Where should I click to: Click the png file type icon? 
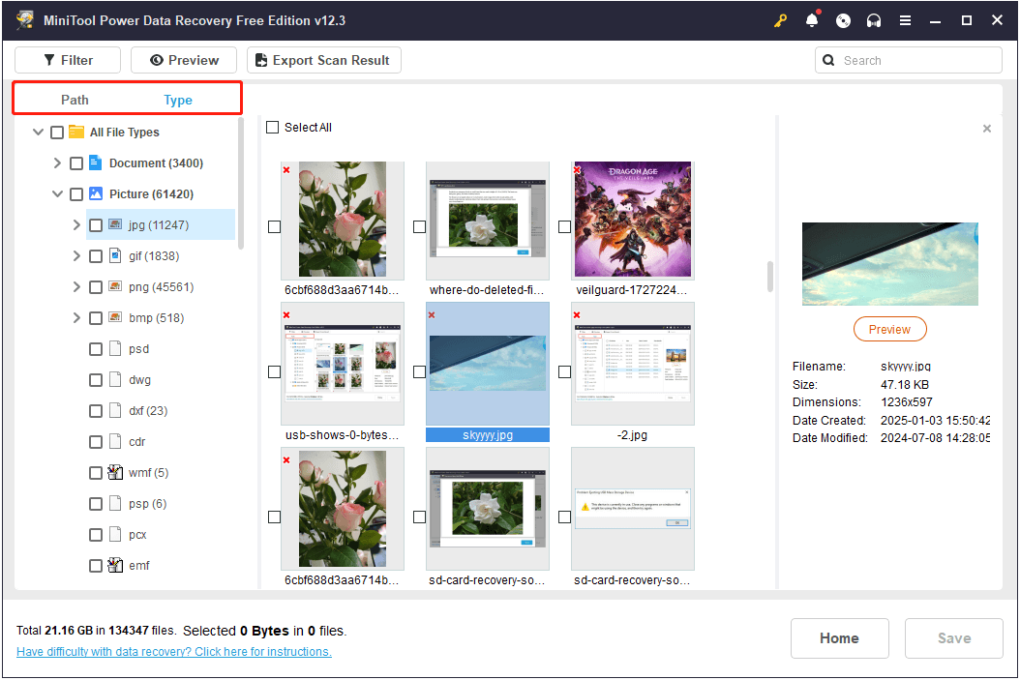[x=115, y=286]
